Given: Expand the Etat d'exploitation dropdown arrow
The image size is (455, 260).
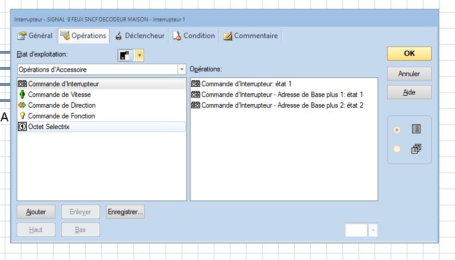Looking at the screenshot, I should click(x=139, y=55).
